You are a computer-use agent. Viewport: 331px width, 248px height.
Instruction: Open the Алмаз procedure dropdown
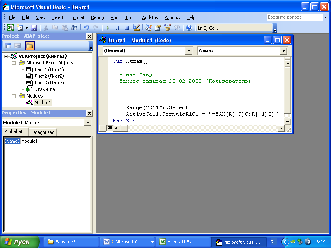coord(283,50)
